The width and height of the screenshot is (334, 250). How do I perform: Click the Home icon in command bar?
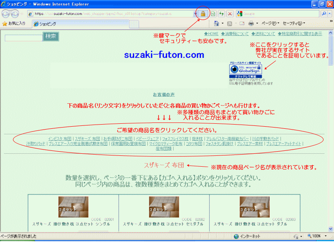click(x=216, y=23)
